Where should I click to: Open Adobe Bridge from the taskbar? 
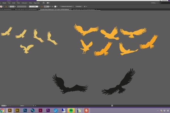point(18,110)
